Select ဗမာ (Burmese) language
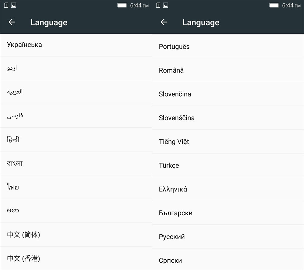The image size is (304, 270). (x=76, y=211)
